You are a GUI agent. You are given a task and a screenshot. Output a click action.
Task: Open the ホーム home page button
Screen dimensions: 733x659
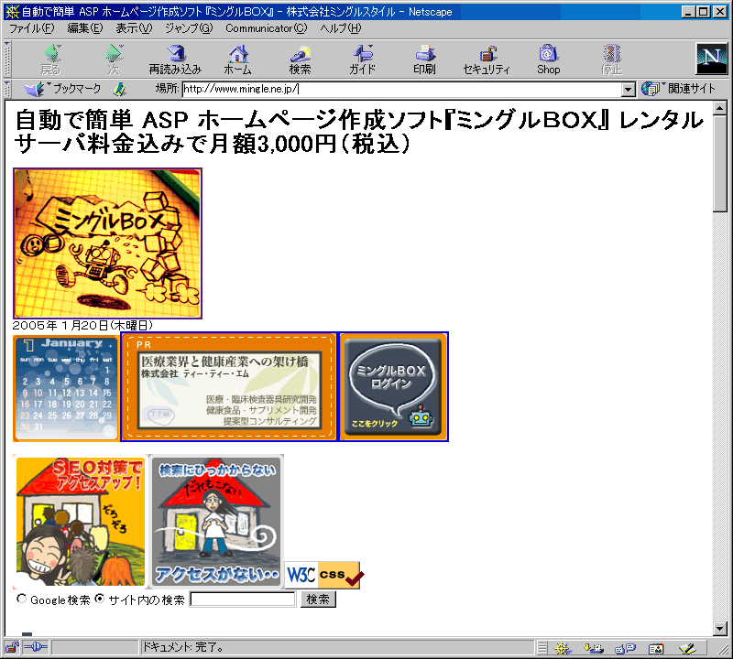[237, 59]
